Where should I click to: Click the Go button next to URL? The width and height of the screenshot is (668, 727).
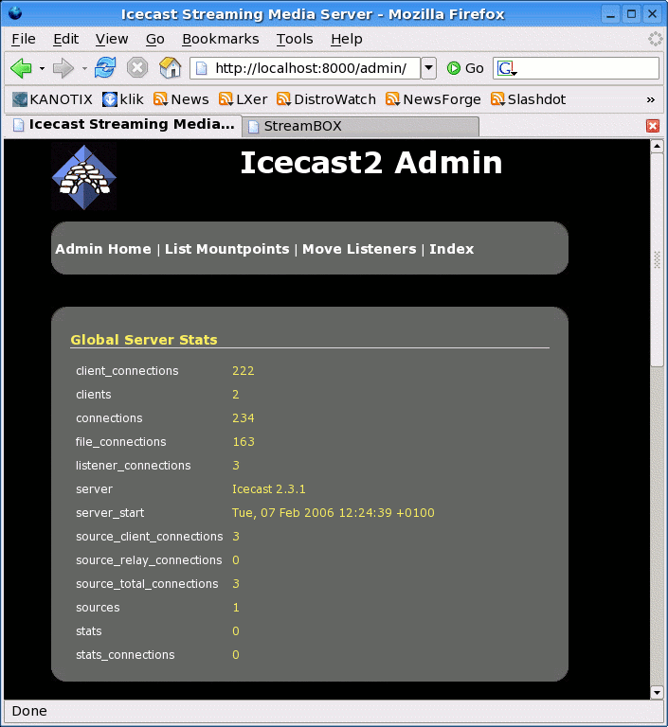click(465, 68)
